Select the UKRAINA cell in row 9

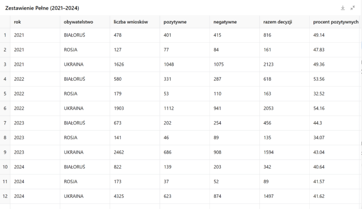pos(73,152)
